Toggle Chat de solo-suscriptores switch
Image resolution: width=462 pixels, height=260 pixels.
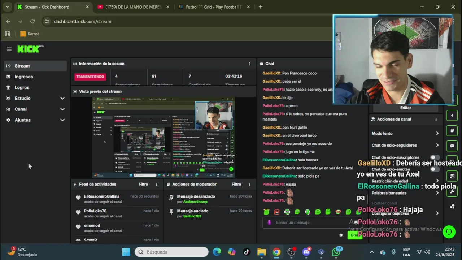(x=435, y=157)
